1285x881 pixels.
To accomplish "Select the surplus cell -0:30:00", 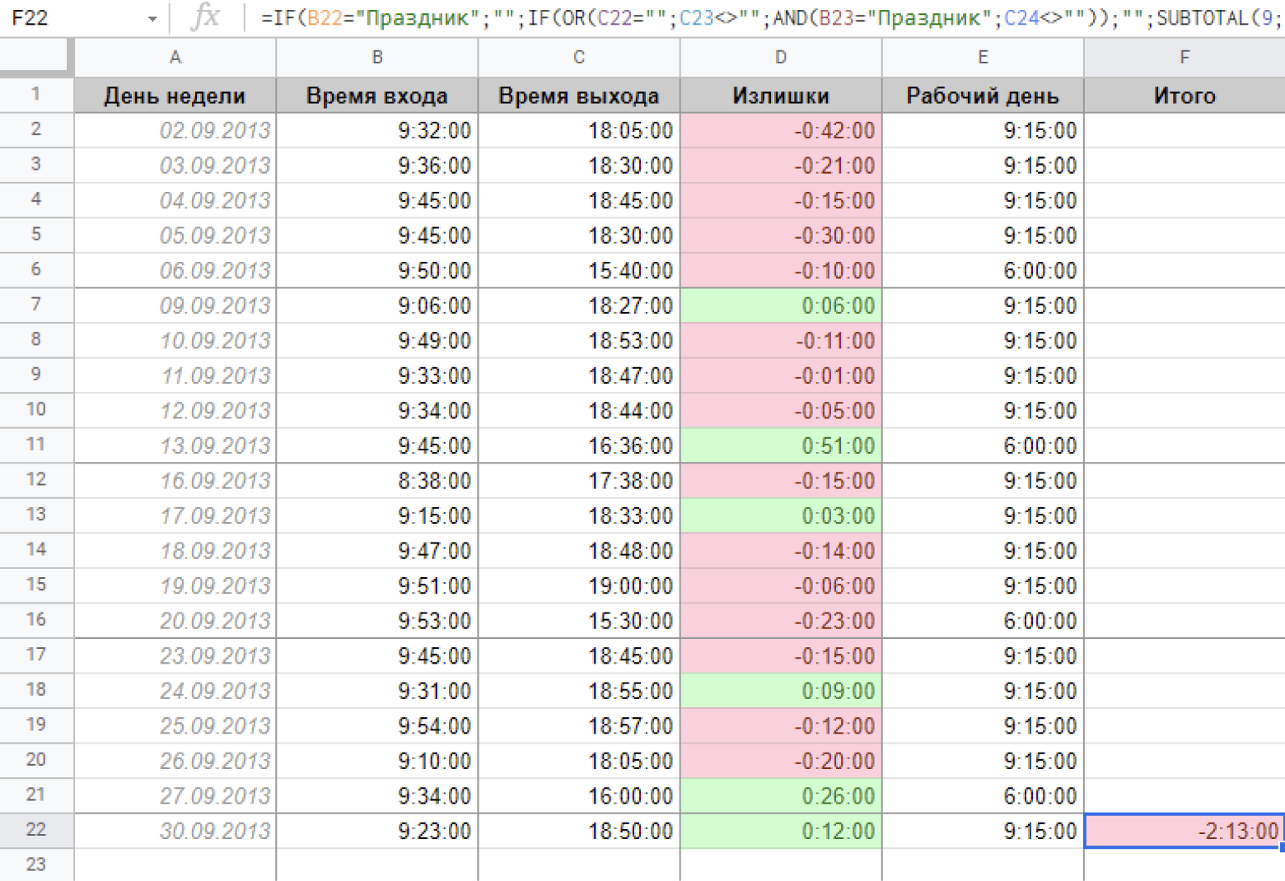I will [x=781, y=235].
